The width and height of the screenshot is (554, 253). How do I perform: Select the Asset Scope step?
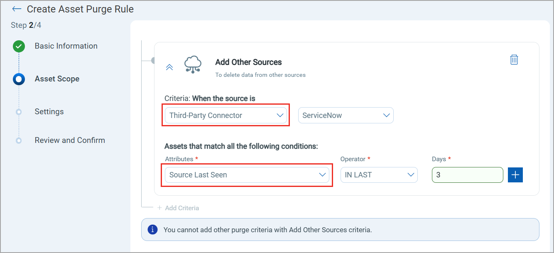[57, 79]
